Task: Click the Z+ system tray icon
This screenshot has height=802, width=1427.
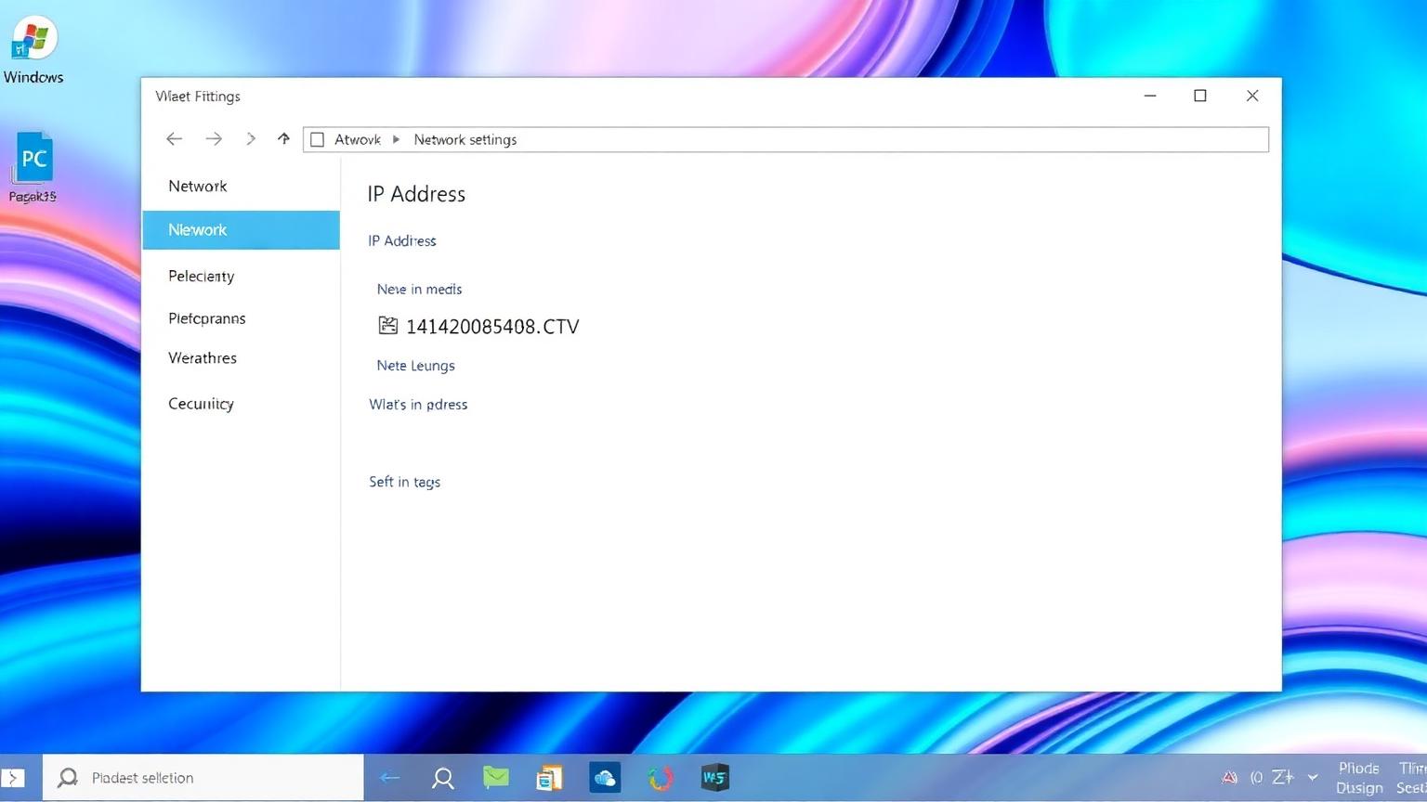Action: pos(1283,777)
